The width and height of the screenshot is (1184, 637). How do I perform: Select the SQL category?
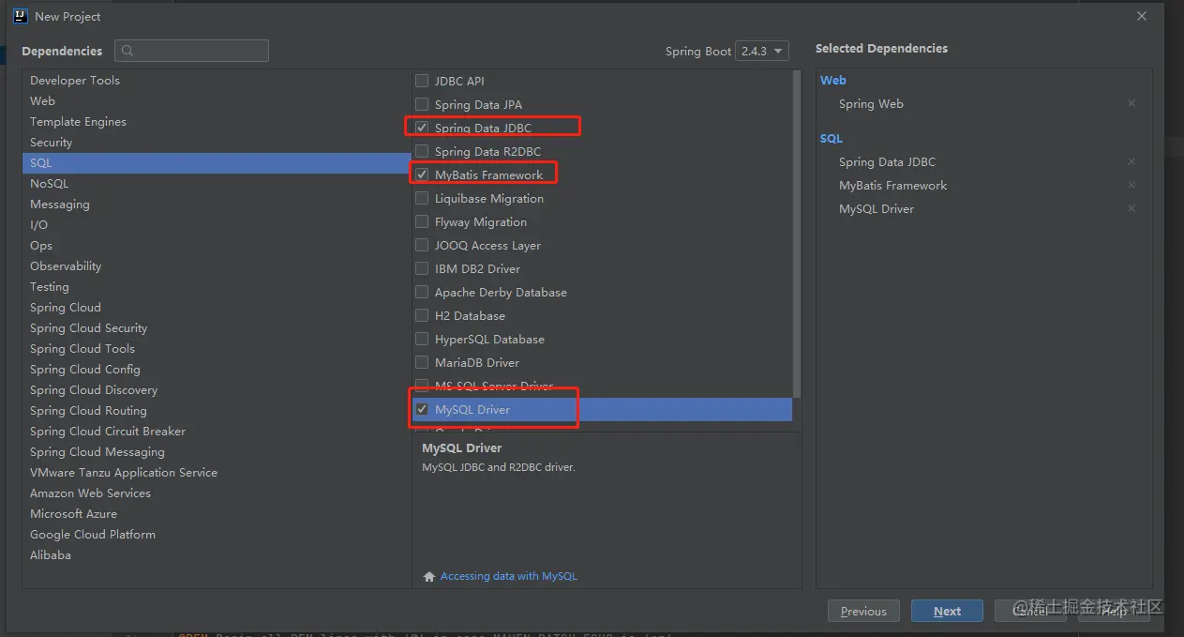[x=217, y=163]
